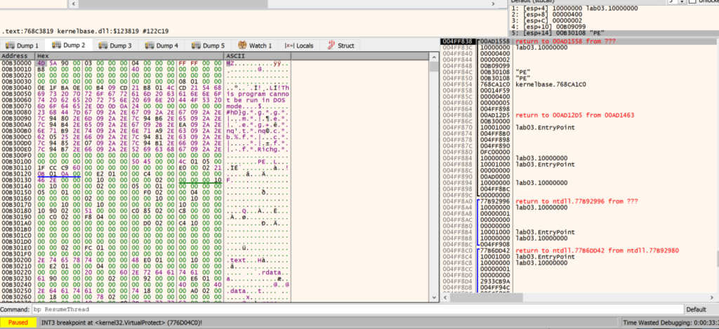Select stack address 004FF84C
The width and height of the screenshot is (719, 329).
tap(458, 72)
